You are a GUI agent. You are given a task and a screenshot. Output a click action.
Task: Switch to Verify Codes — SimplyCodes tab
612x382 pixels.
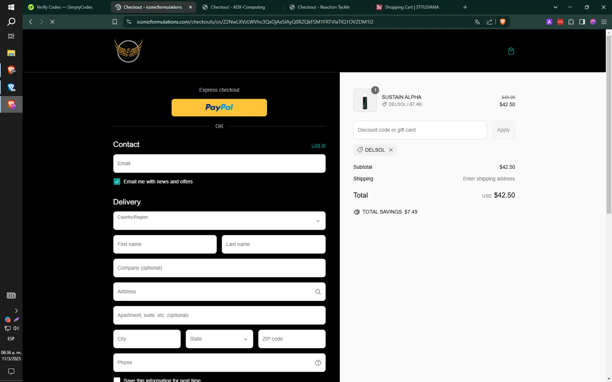coord(64,7)
